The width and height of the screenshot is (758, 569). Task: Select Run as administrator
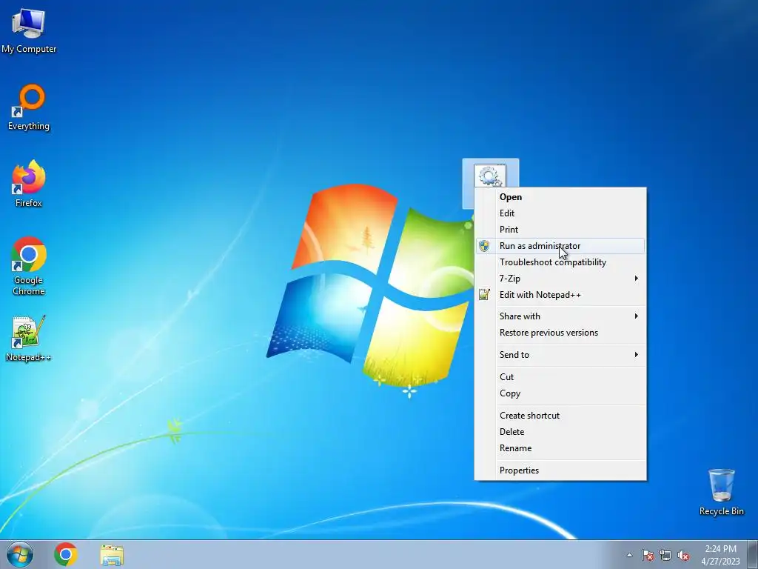point(560,246)
